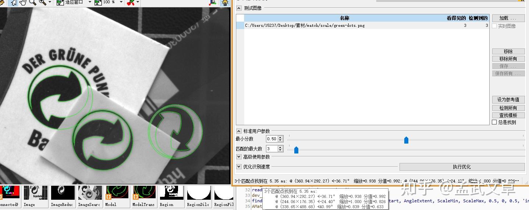Select the hand pan tool
This screenshot has width=529, height=210.
[x=23, y=3]
